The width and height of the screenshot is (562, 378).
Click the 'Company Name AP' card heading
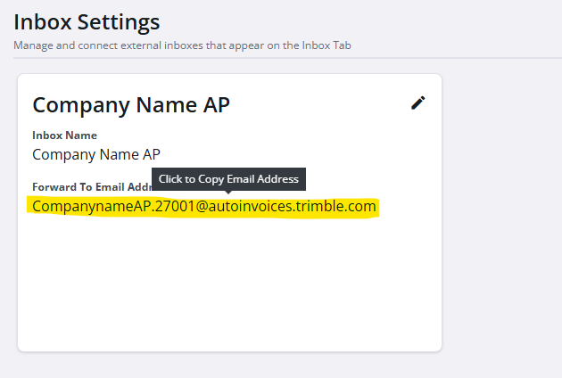(131, 105)
